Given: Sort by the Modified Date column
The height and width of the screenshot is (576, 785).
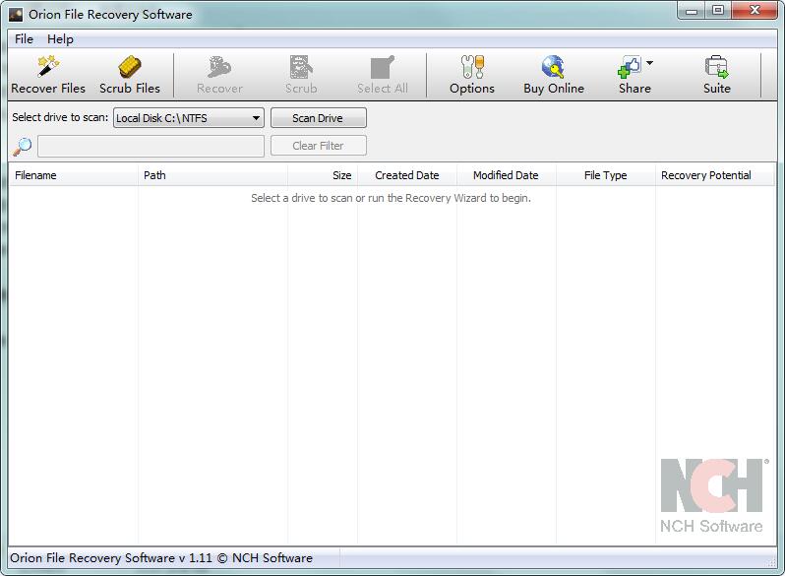Looking at the screenshot, I should click(x=506, y=175).
